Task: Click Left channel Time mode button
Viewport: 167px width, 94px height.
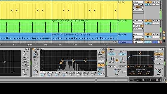Action: pyautogui.click(x=112, y=54)
